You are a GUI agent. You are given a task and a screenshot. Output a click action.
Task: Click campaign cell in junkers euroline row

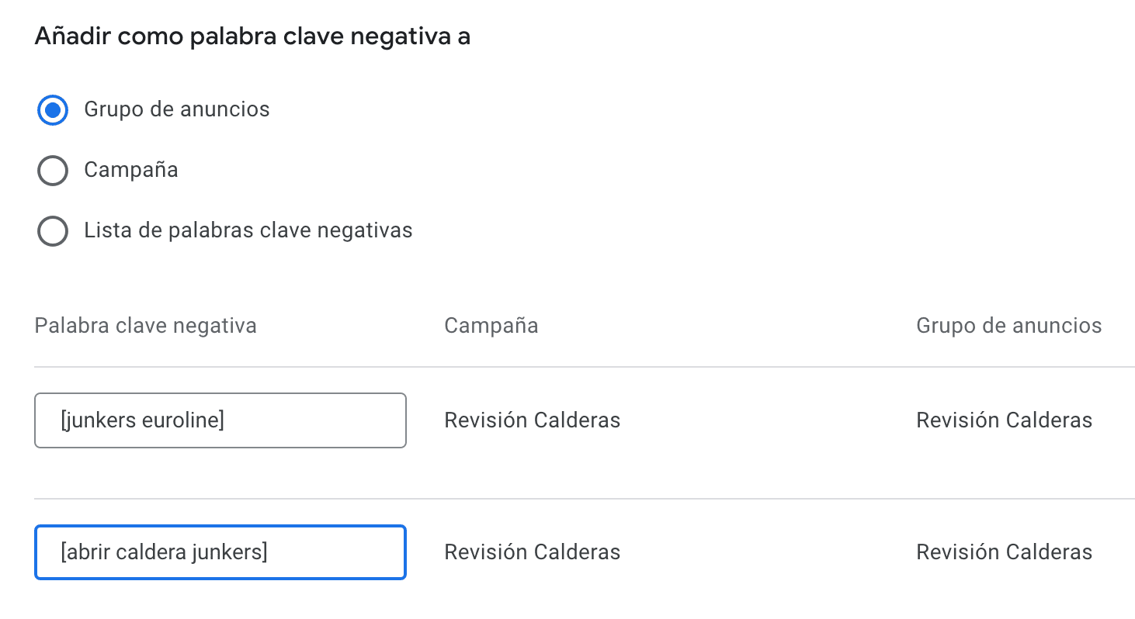coord(532,420)
